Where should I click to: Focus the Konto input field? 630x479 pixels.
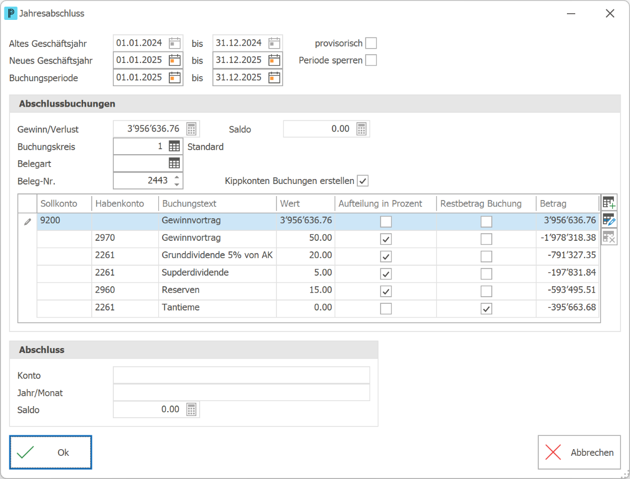pos(242,375)
